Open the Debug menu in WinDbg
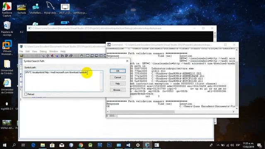Image resolution: width=265 pixels, height=149 pixels. (x=43, y=51)
